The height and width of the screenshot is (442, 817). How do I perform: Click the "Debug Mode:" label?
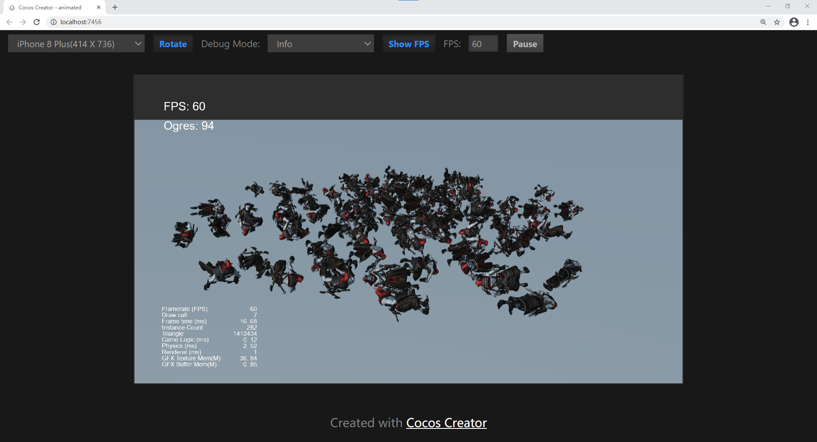(x=230, y=44)
